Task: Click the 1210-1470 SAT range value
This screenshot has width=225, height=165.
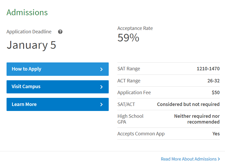Action: [x=208, y=69]
